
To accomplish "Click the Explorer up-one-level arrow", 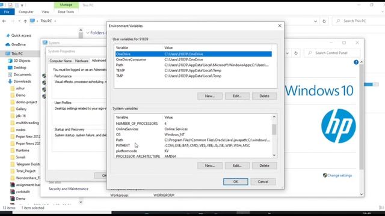I will 25,21.
